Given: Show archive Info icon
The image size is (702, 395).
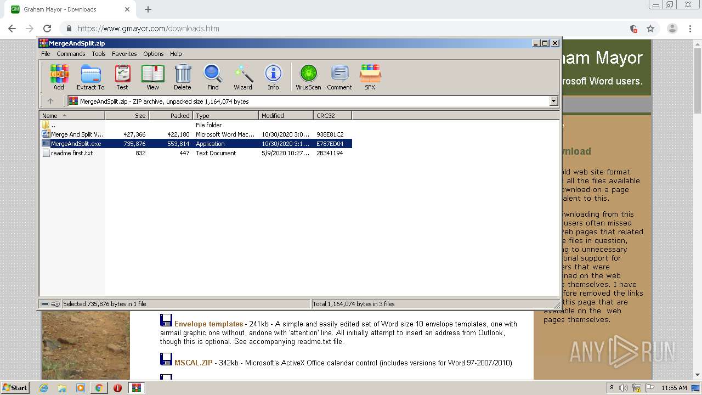Looking at the screenshot, I should 273,77.
